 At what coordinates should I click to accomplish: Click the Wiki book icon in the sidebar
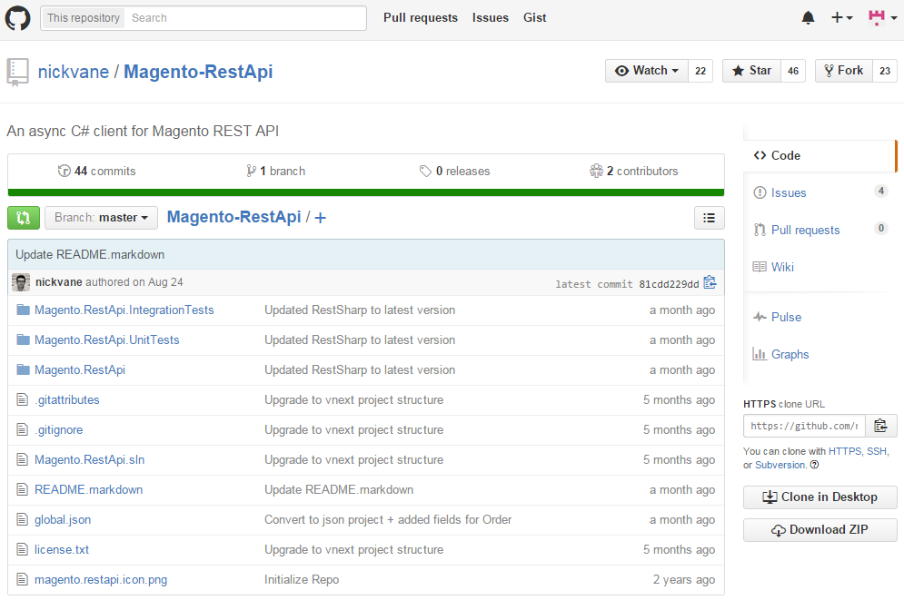(x=760, y=267)
